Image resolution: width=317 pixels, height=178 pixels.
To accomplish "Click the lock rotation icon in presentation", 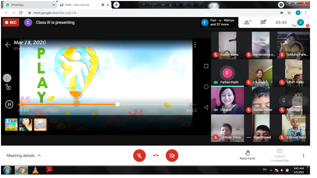I will click(8, 87).
